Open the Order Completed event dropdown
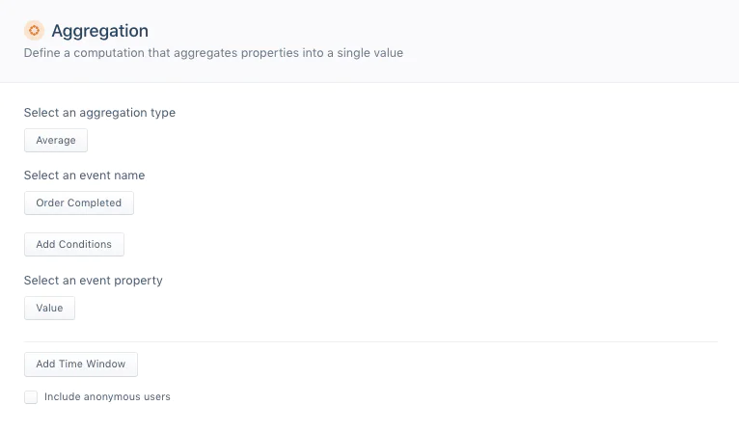Screen dimensions: 739x432 [79, 203]
